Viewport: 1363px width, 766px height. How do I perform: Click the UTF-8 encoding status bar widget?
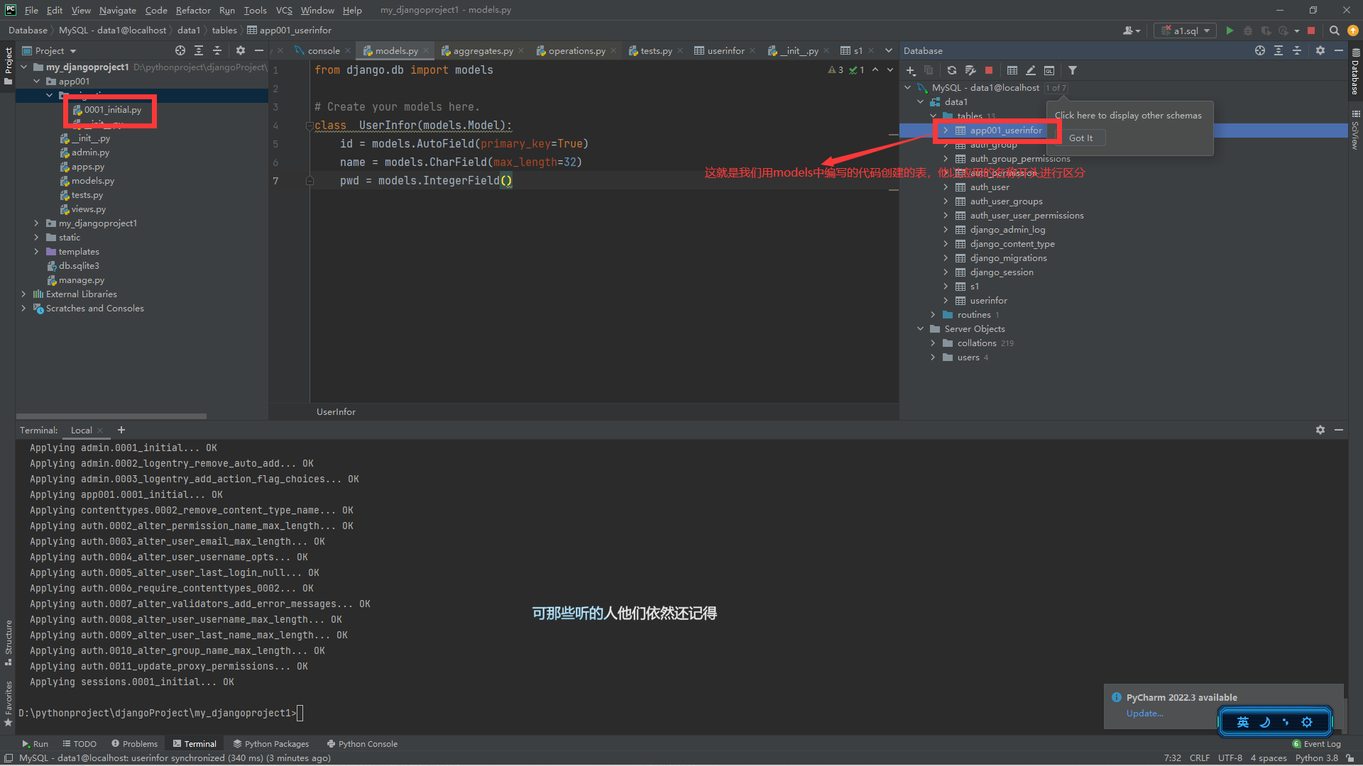[x=1230, y=758]
